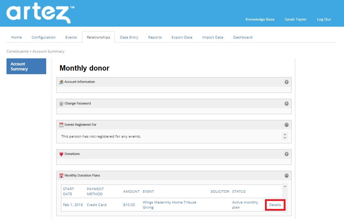
Task: Switch to the Dashboard tab
Action: coord(243,37)
